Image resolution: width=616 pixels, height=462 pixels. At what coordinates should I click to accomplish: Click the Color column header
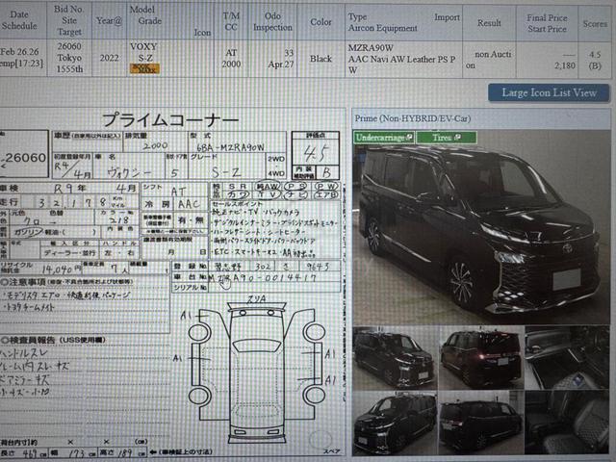[321, 22]
